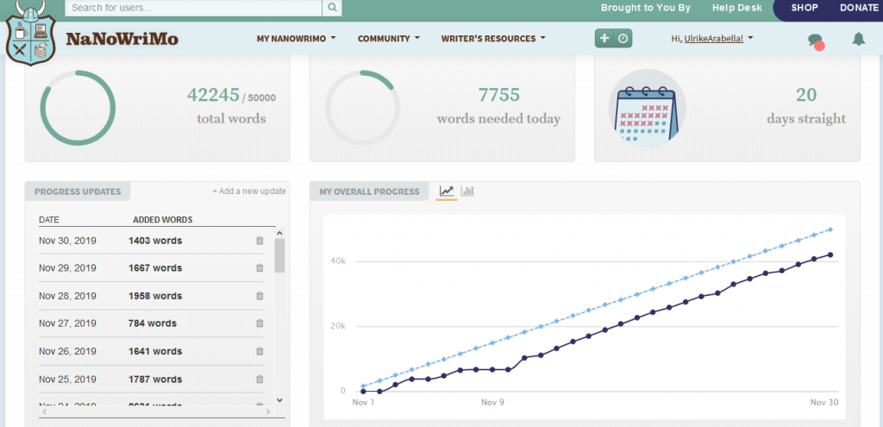Image resolution: width=883 pixels, height=427 pixels.
Task: Delete the Nov 30, 2019 update
Action: [260, 241]
